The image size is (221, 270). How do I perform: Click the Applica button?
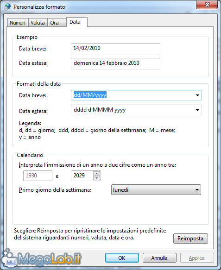[x=197, y=258]
